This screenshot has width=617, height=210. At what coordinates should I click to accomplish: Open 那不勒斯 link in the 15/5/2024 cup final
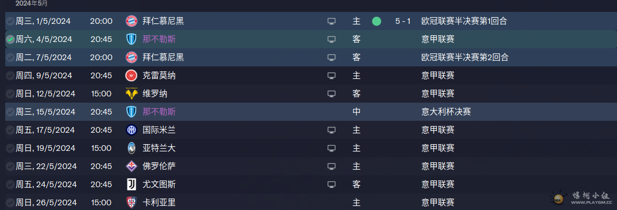(x=159, y=112)
